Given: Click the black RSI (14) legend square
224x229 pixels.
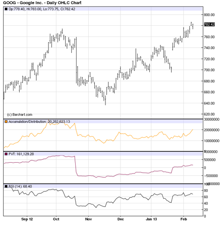Looking at the screenshot, I should click(x=6, y=186).
